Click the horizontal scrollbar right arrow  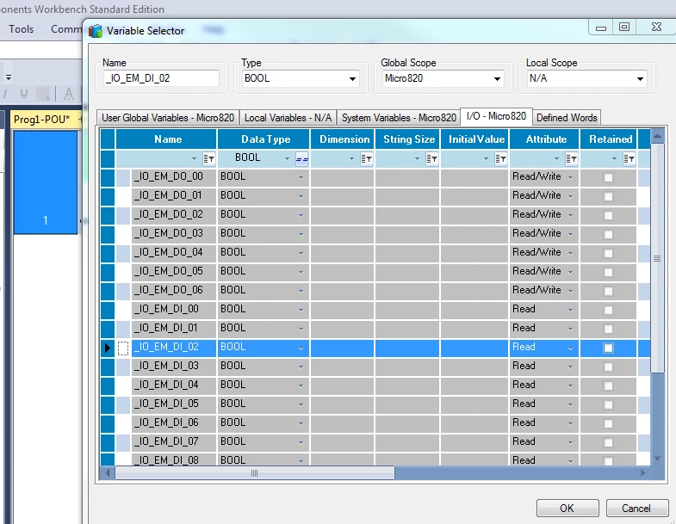(x=642, y=473)
